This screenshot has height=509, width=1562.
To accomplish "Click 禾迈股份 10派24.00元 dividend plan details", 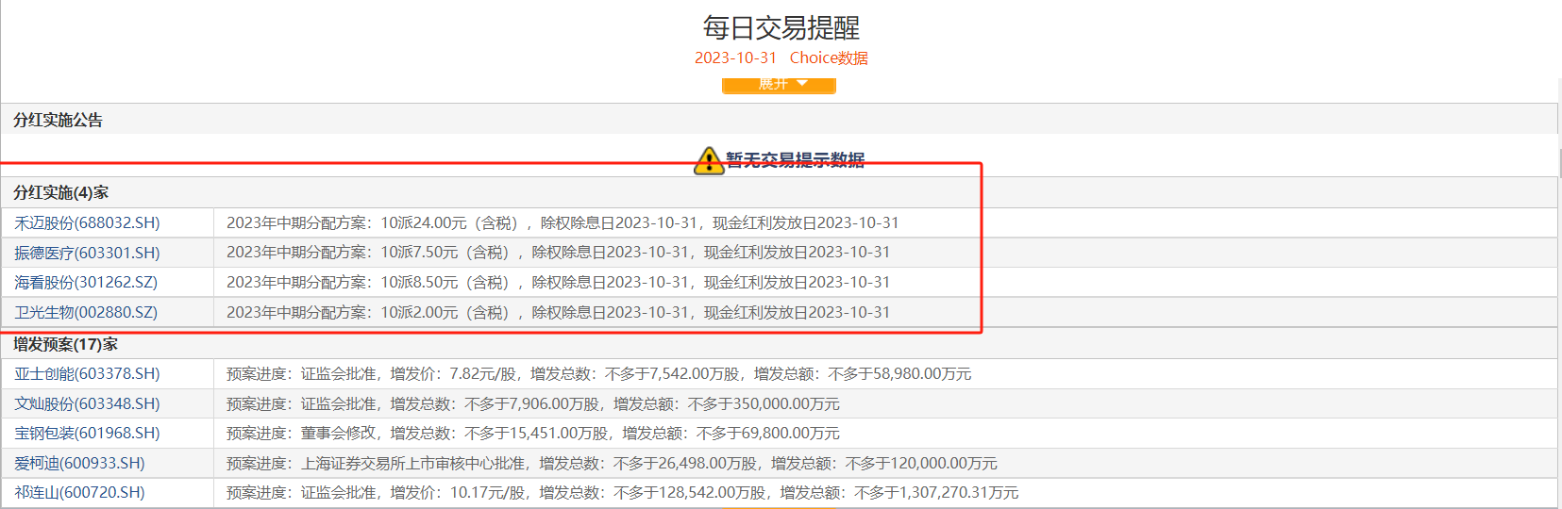I will tap(563, 223).
